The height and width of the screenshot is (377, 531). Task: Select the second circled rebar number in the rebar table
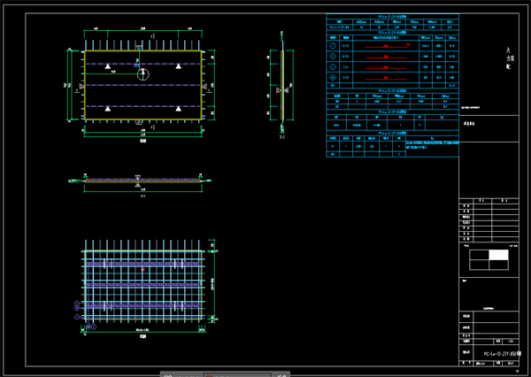tap(333, 57)
